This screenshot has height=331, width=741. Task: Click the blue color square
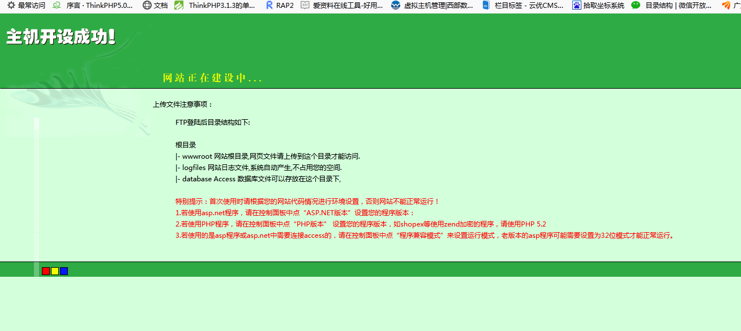[64, 271]
